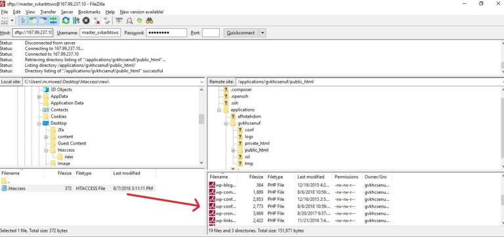504x237 pixels.
Task: Search remote files with binoculars icon
Action: 150,20
